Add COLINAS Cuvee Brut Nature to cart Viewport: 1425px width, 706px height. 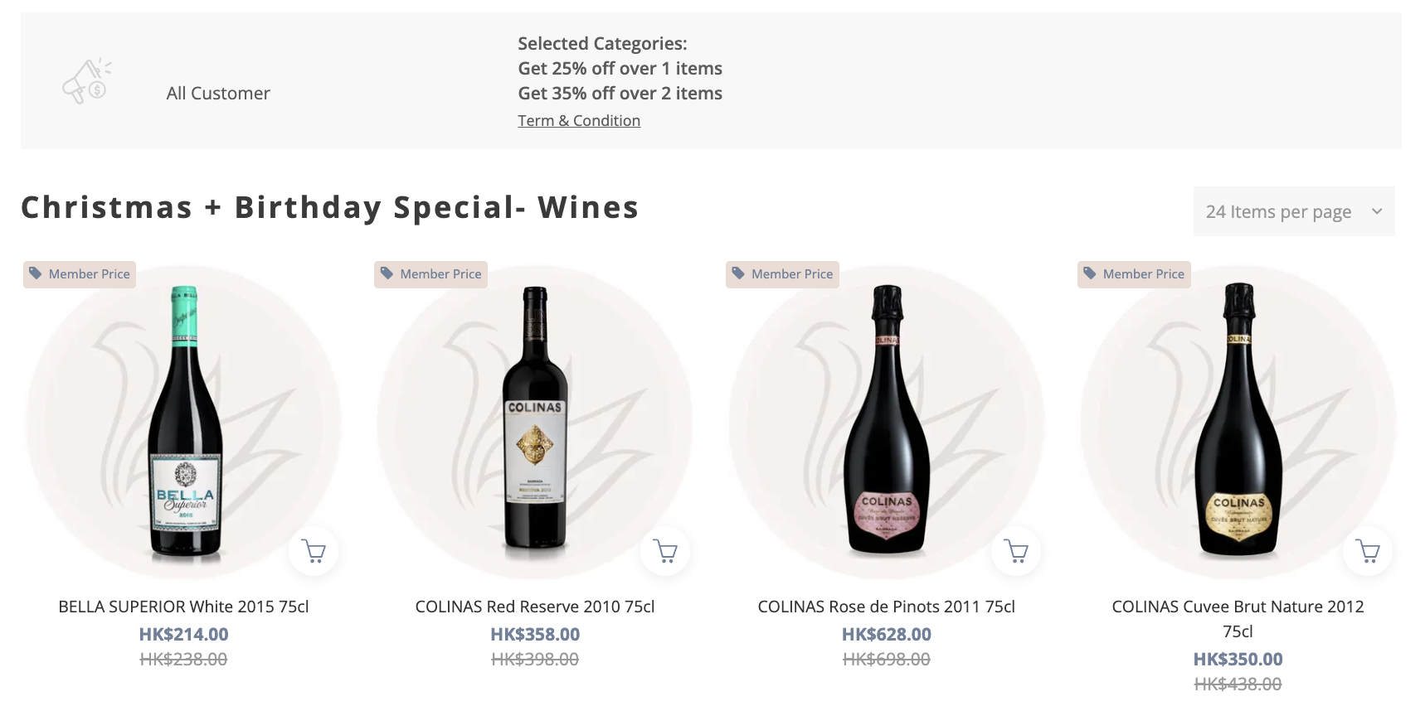pyautogui.click(x=1368, y=551)
